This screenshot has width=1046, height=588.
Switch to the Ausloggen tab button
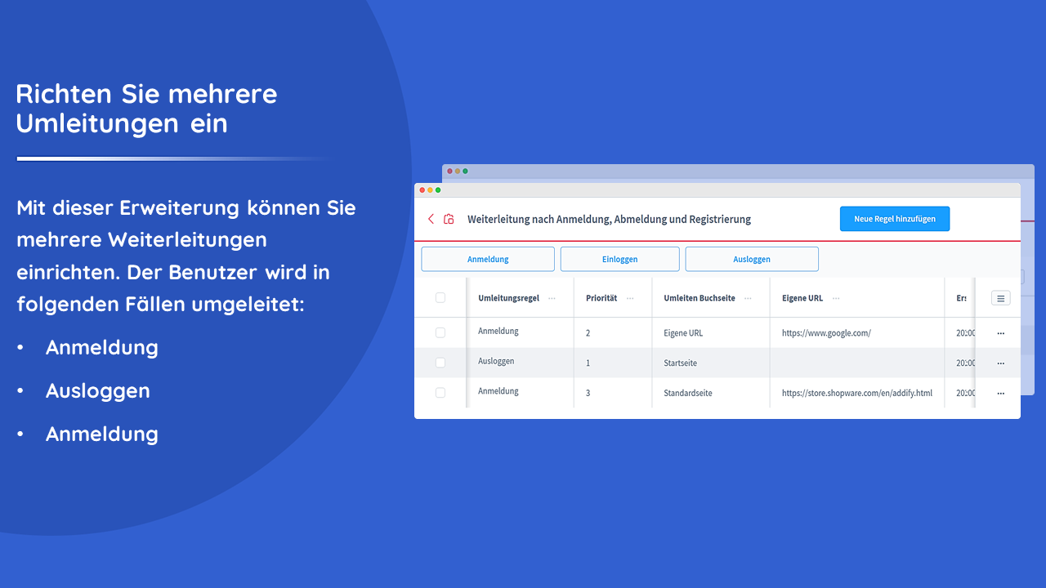[752, 259]
